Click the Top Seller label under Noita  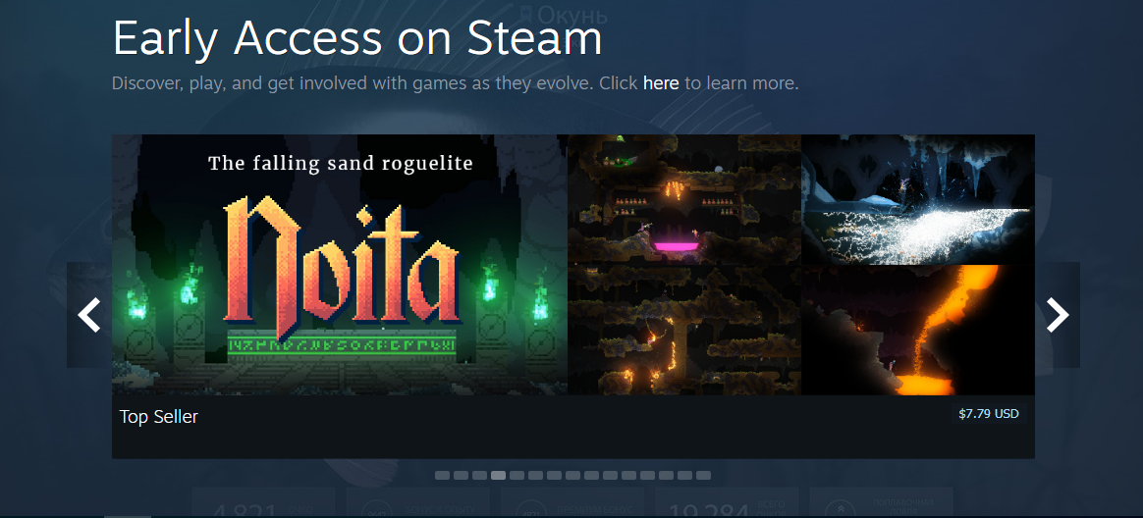pos(159,417)
